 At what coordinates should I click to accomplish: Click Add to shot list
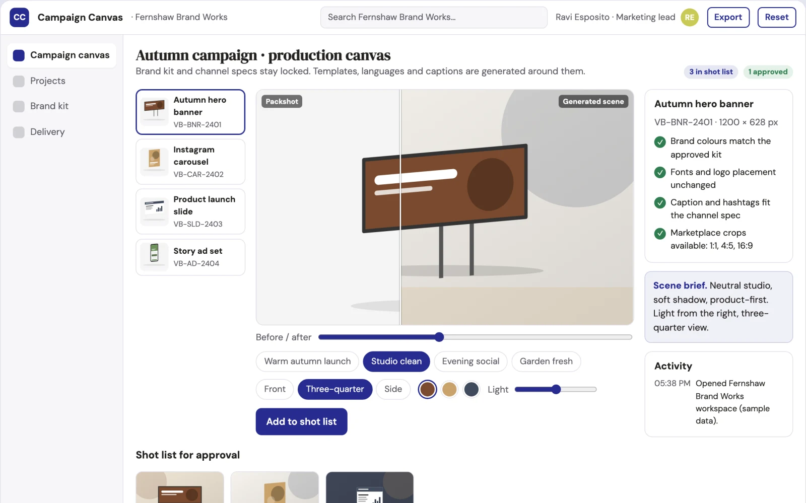point(301,421)
